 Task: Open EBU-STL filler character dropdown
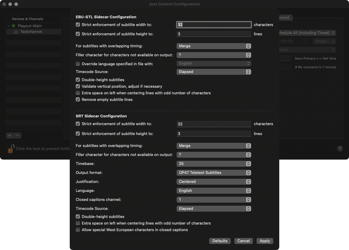214,55
